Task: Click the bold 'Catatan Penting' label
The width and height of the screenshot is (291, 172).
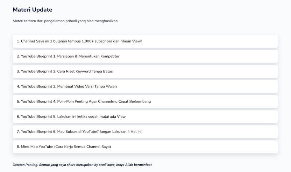Action: [26, 165]
